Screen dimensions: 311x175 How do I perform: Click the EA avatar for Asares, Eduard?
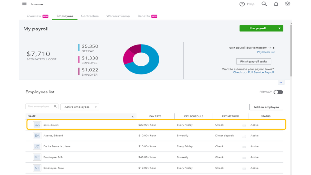pos(37,136)
